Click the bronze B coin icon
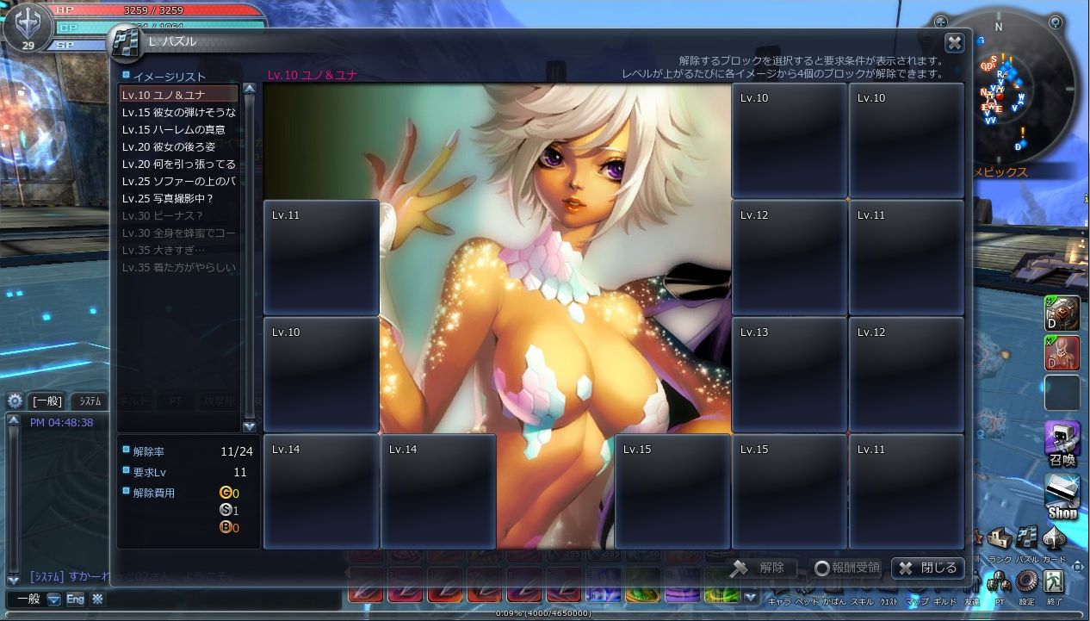1090x621 pixels. [226, 527]
